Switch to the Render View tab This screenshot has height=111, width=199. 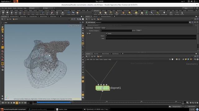pos(23,16)
